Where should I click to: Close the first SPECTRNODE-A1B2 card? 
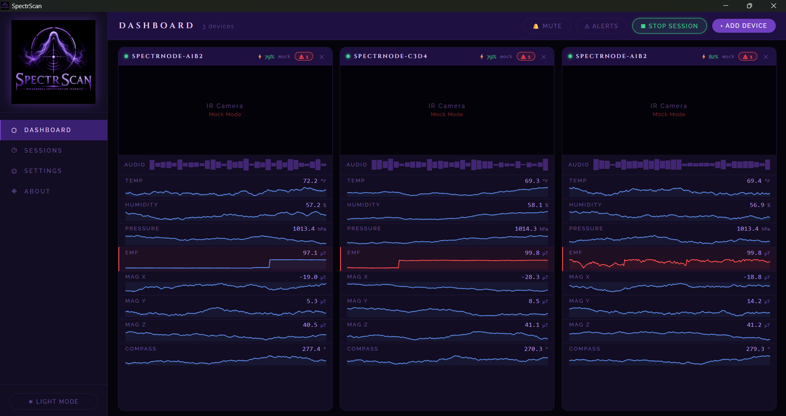coord(322,57)
